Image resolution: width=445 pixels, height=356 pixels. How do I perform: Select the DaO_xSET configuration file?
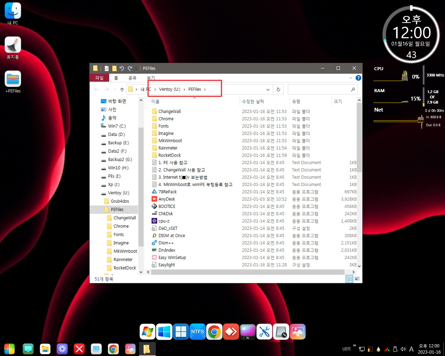[168, 228]
